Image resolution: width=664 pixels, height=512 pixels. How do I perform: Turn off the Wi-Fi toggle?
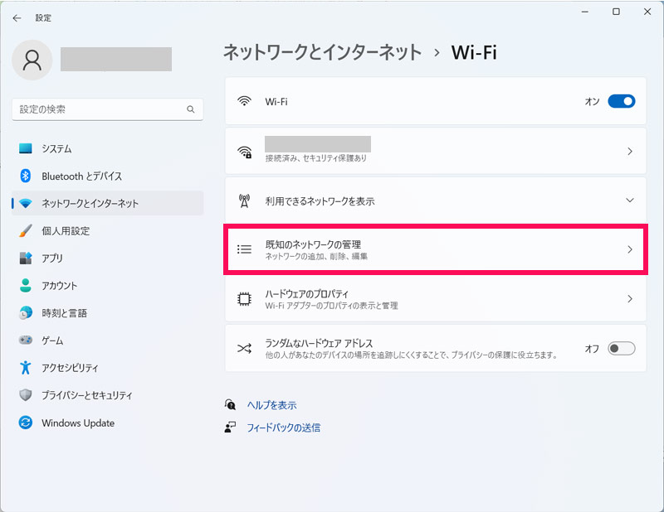point(621,101)
